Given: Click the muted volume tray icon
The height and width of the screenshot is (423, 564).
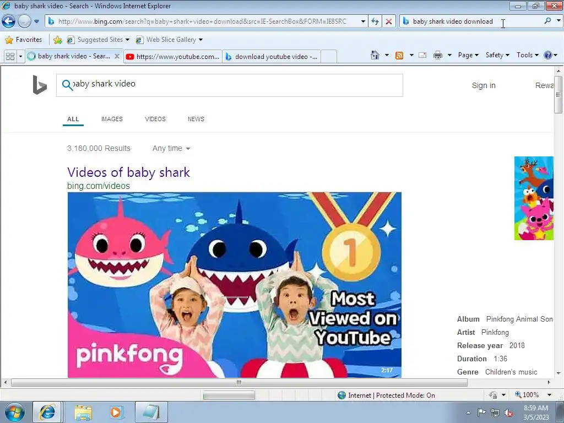Looking at the screenshot, I should click(x=508, y=413).
